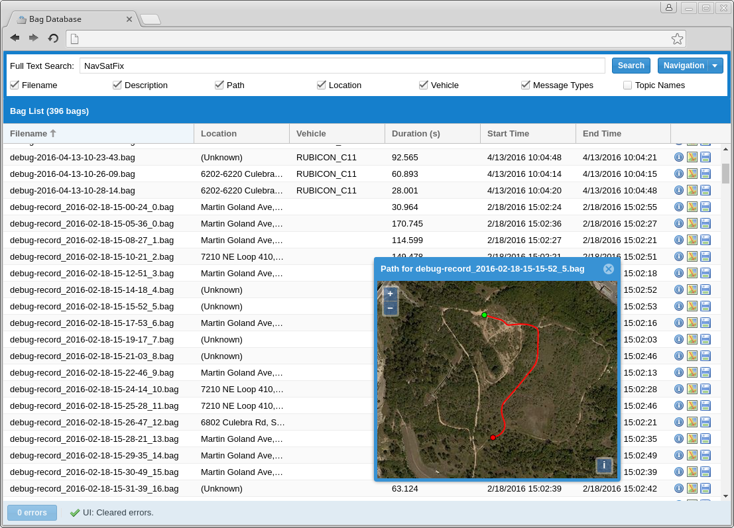Enable the Topic Names checkbox
Image resolution: width=734 pixels, height=528 pixels.
pos(628,85)
